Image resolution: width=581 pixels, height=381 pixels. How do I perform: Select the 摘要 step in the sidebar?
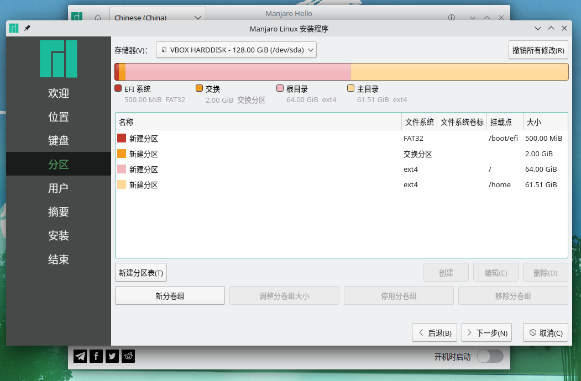pyautogui.click(x=59, y=212)
